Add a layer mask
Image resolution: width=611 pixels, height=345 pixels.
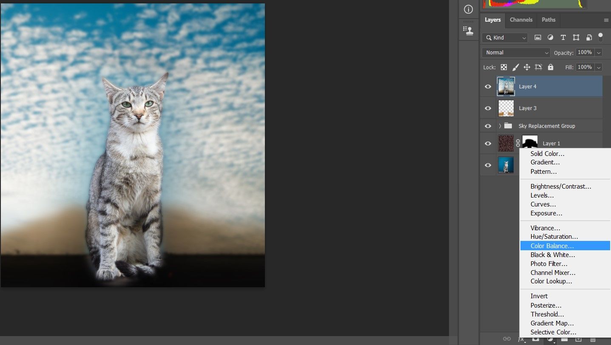[x=536, y=339]
